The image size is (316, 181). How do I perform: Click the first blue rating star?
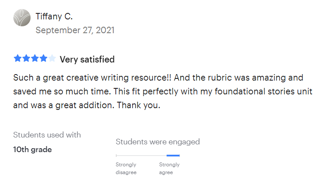pos(18,58)
